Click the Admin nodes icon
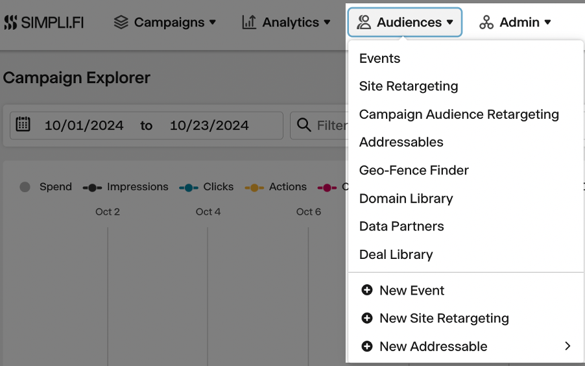 click(486, 23)
